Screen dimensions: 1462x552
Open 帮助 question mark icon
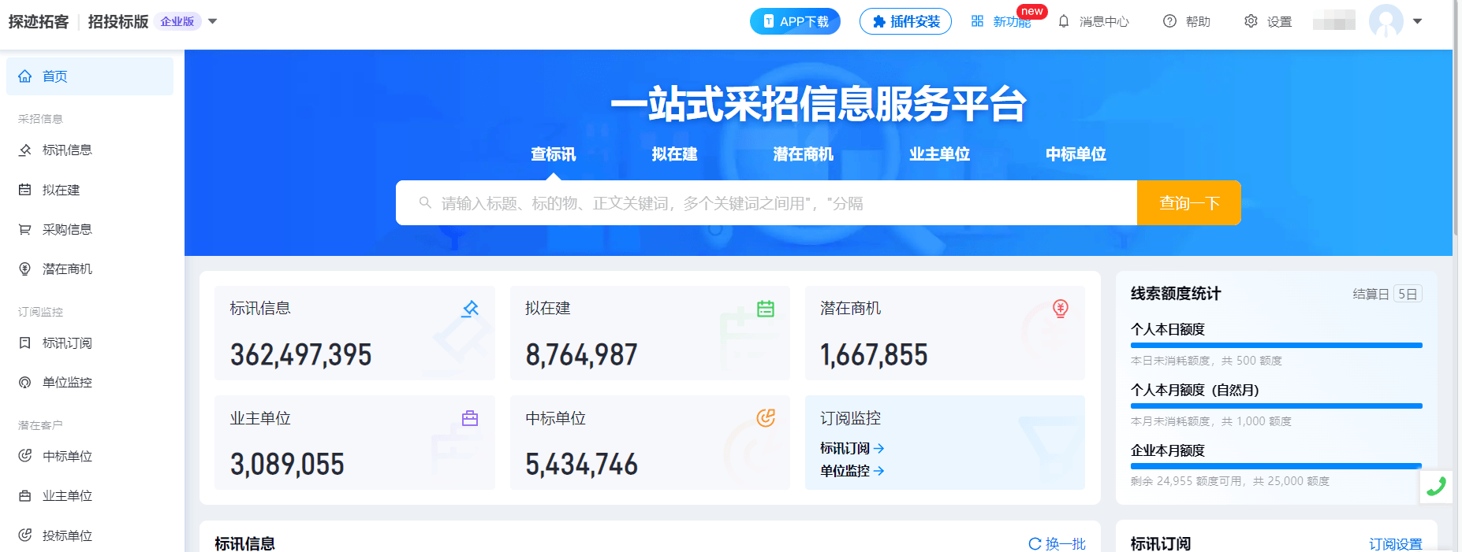(1169, 21)
